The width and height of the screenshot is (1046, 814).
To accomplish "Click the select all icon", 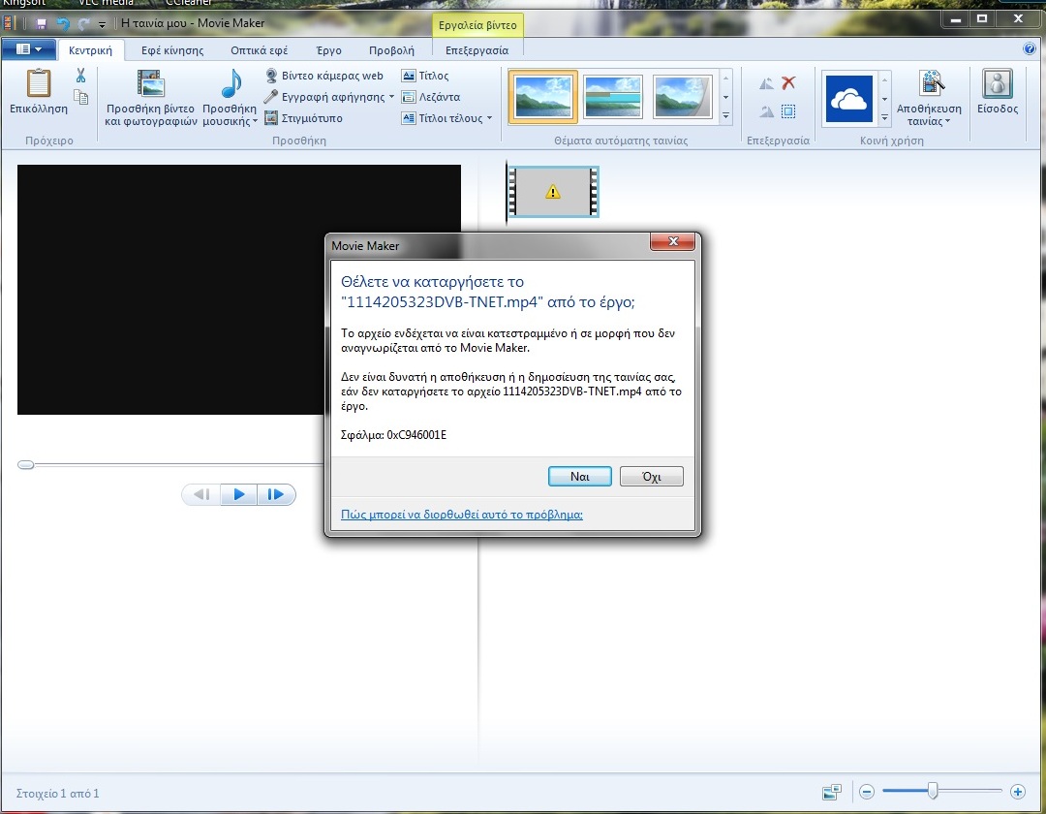I will click(788, 111).
